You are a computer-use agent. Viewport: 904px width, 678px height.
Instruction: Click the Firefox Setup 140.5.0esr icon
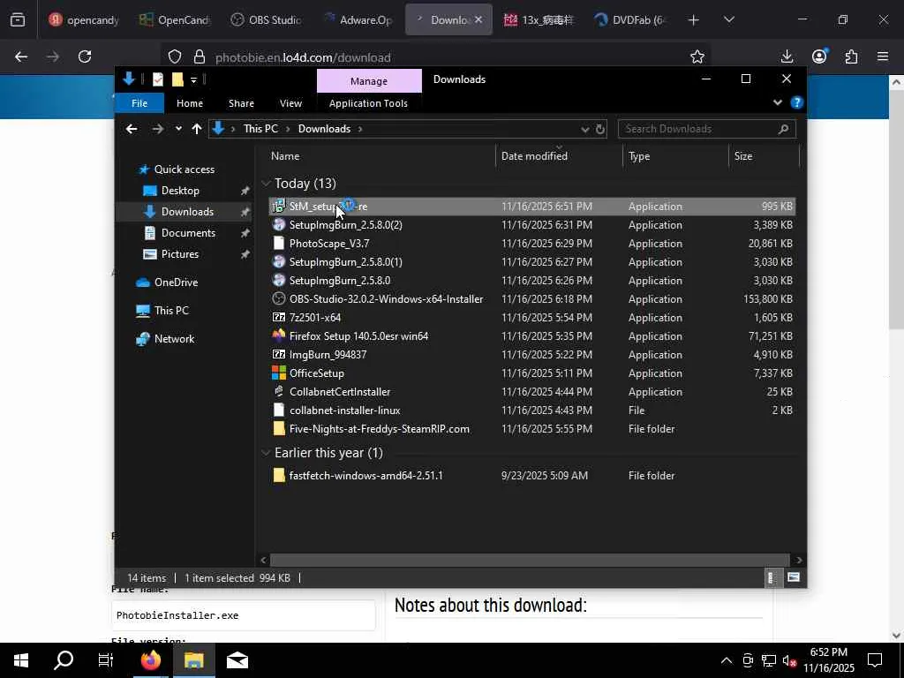(278, 335)
